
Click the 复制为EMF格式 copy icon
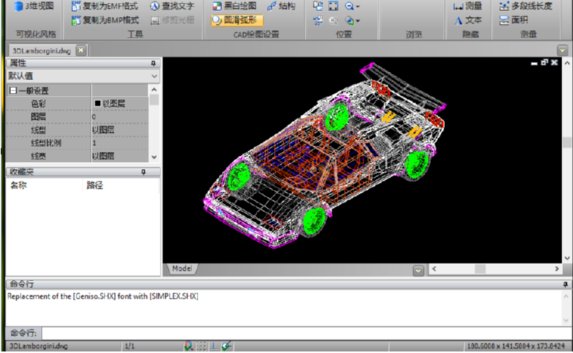75,6
